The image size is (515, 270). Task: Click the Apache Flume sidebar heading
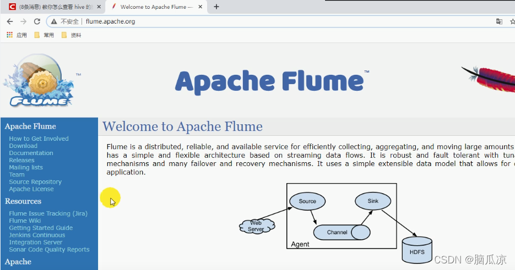click(30, 126)
